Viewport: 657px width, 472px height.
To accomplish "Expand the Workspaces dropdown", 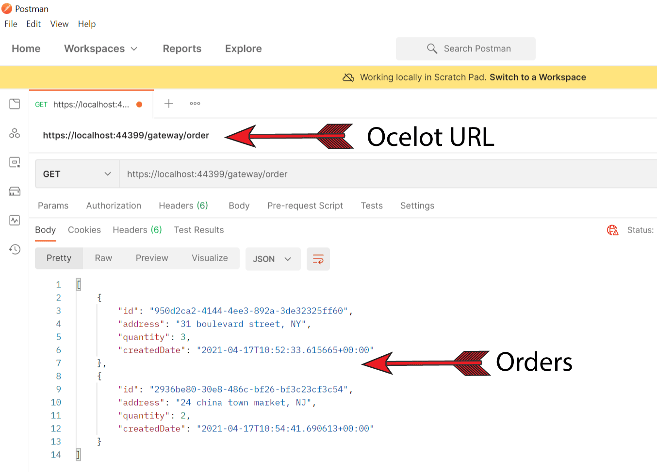I will click(101, 48).
